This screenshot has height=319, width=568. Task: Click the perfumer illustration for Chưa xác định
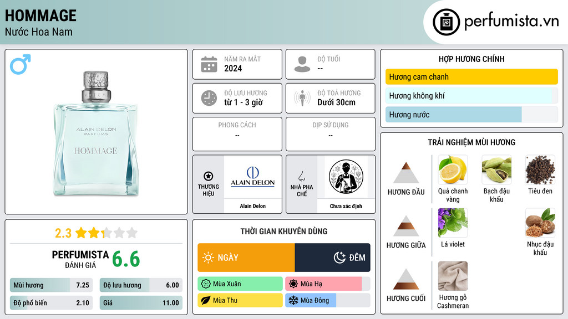(x=346, y=177)
